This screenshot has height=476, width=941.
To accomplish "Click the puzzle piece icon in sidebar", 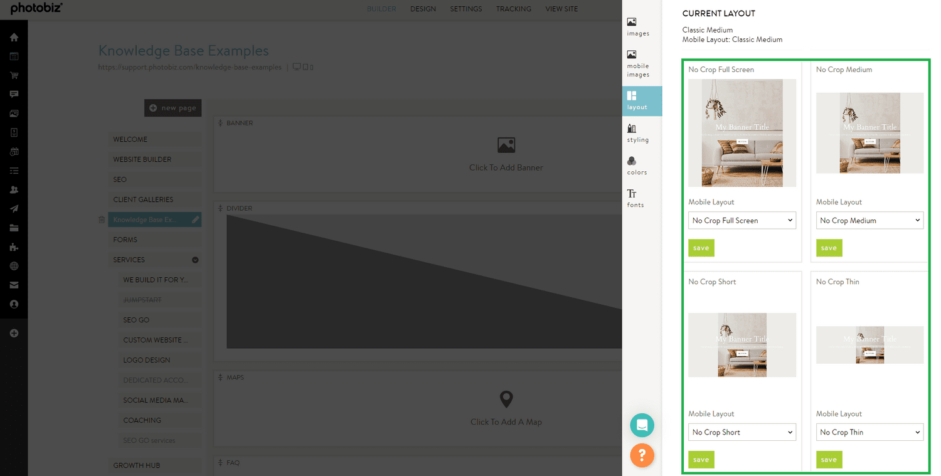I will coord(14,247).
